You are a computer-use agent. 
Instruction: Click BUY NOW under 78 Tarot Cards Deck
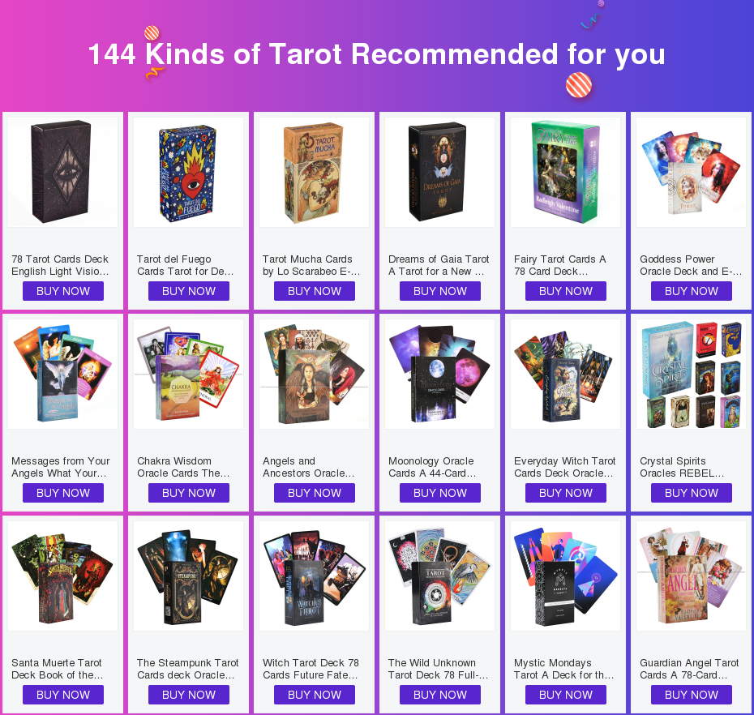(x=63, y=291)
